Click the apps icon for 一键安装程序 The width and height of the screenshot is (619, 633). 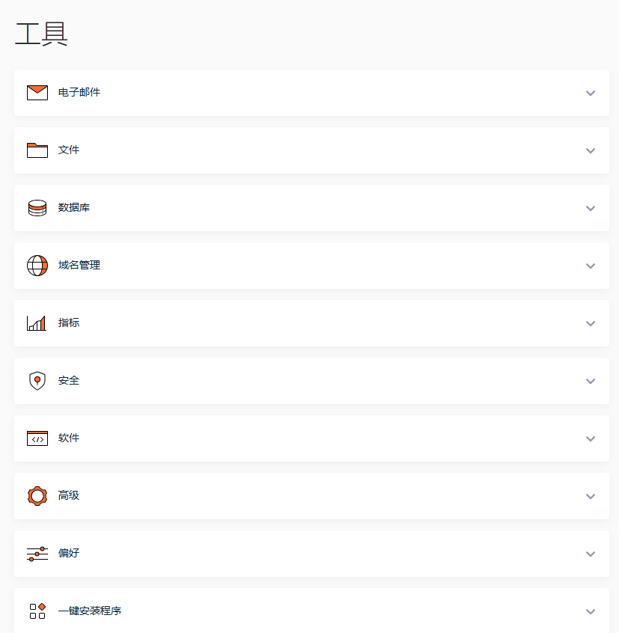point(37,611)
